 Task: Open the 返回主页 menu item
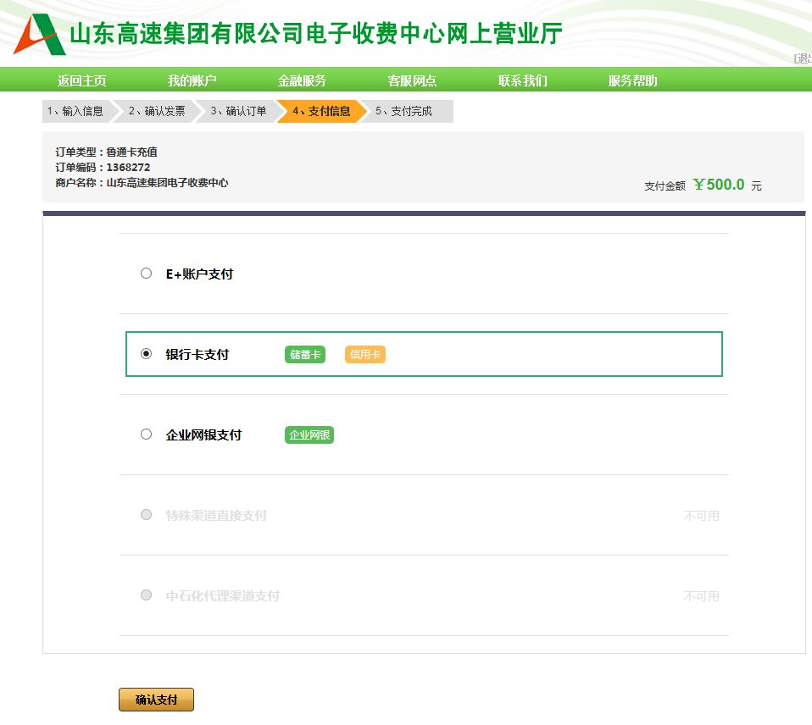(81, 81)
